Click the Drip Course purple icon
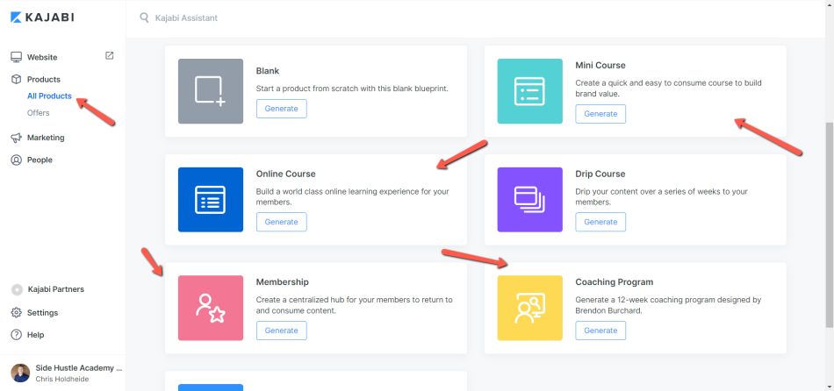Screen dimensions: 834x391 coord(529,200)
